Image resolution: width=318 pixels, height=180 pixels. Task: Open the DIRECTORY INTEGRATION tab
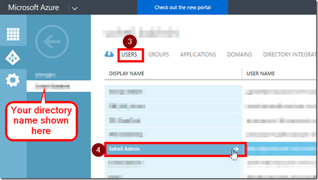(290, 54)
